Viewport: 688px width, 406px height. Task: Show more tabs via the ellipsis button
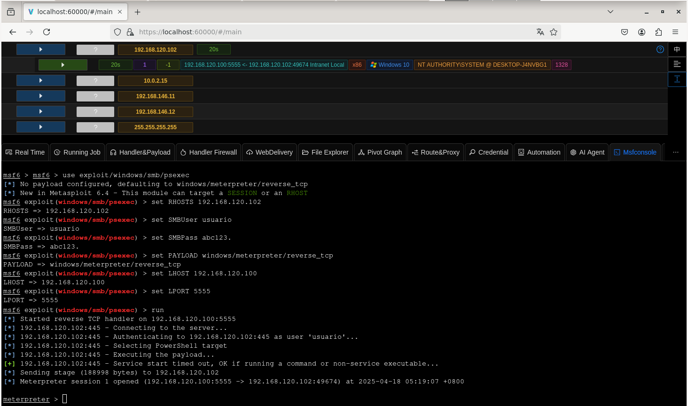676,152
